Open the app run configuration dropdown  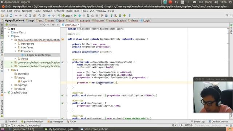click(67, 16)
